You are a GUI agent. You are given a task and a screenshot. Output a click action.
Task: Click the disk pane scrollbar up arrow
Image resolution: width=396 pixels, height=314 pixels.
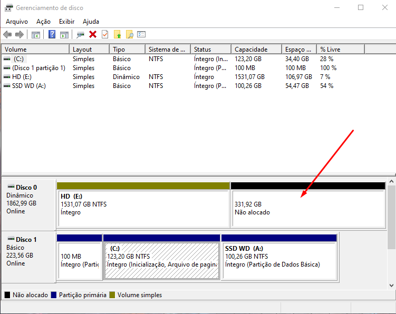tap(391, 181)
